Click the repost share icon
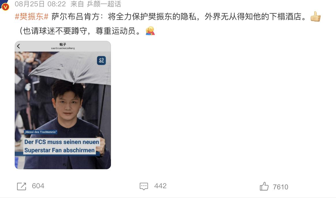The height and width of the screenshot is (198, 336). [x=21, y=186]
